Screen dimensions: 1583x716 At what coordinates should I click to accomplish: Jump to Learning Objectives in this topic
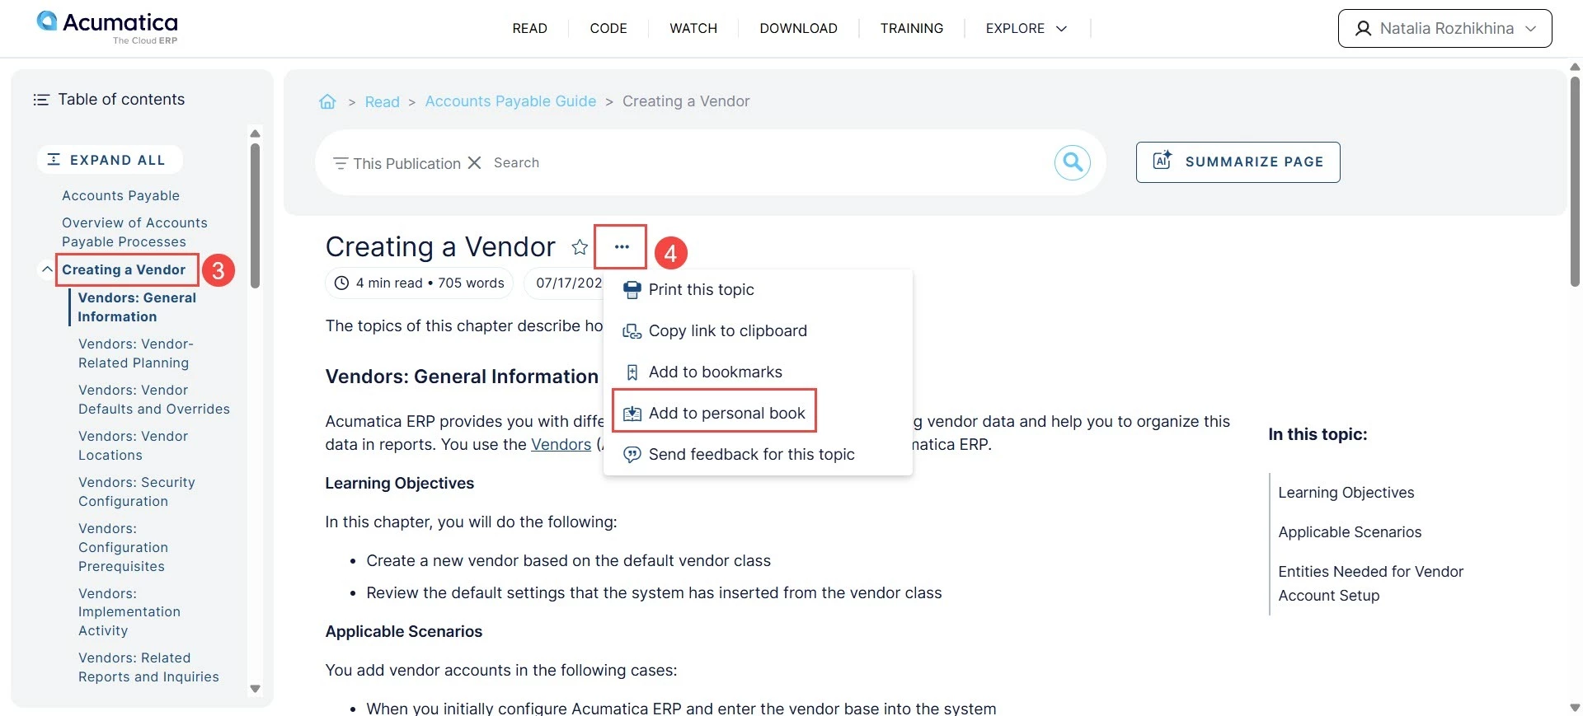coord(1346,493)
